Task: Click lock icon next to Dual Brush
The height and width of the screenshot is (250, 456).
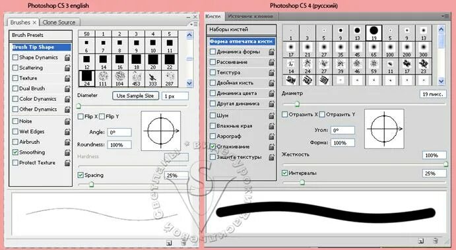Action: [x=67, y=88]
